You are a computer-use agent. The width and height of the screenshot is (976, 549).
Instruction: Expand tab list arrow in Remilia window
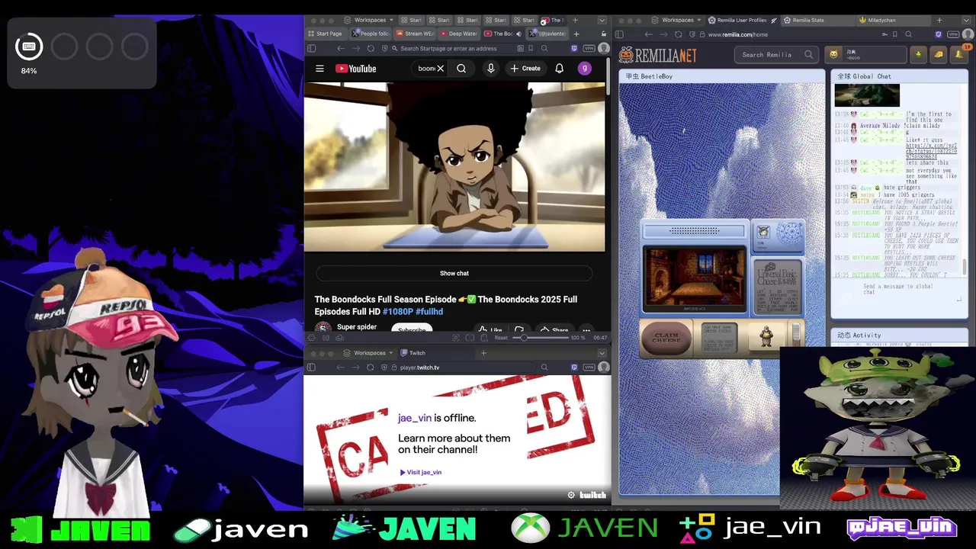[968, 20]
